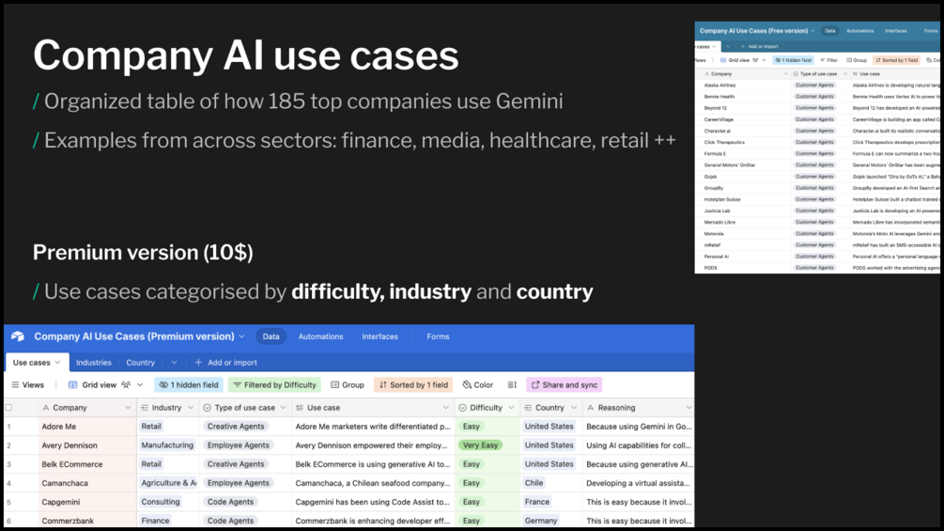
Task: Click the France country tag
Action: (537, 502)
